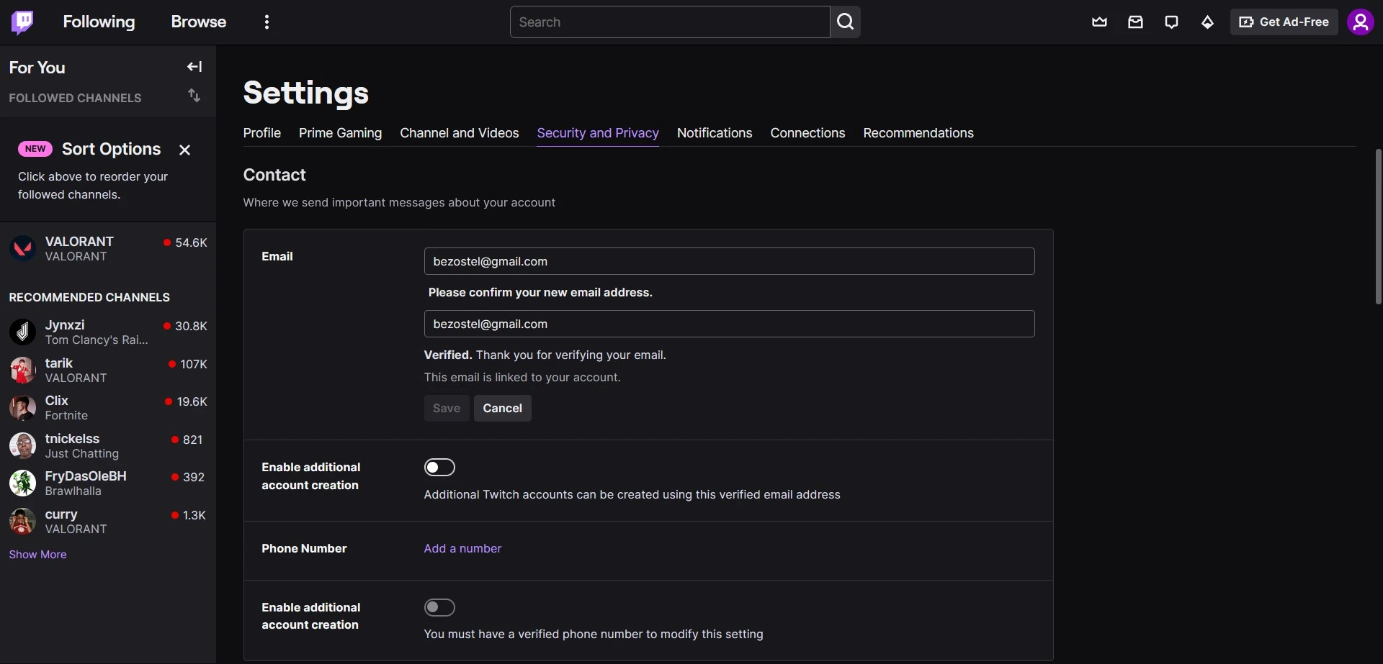Go to Following in top navigation

[x=99, y=22]
